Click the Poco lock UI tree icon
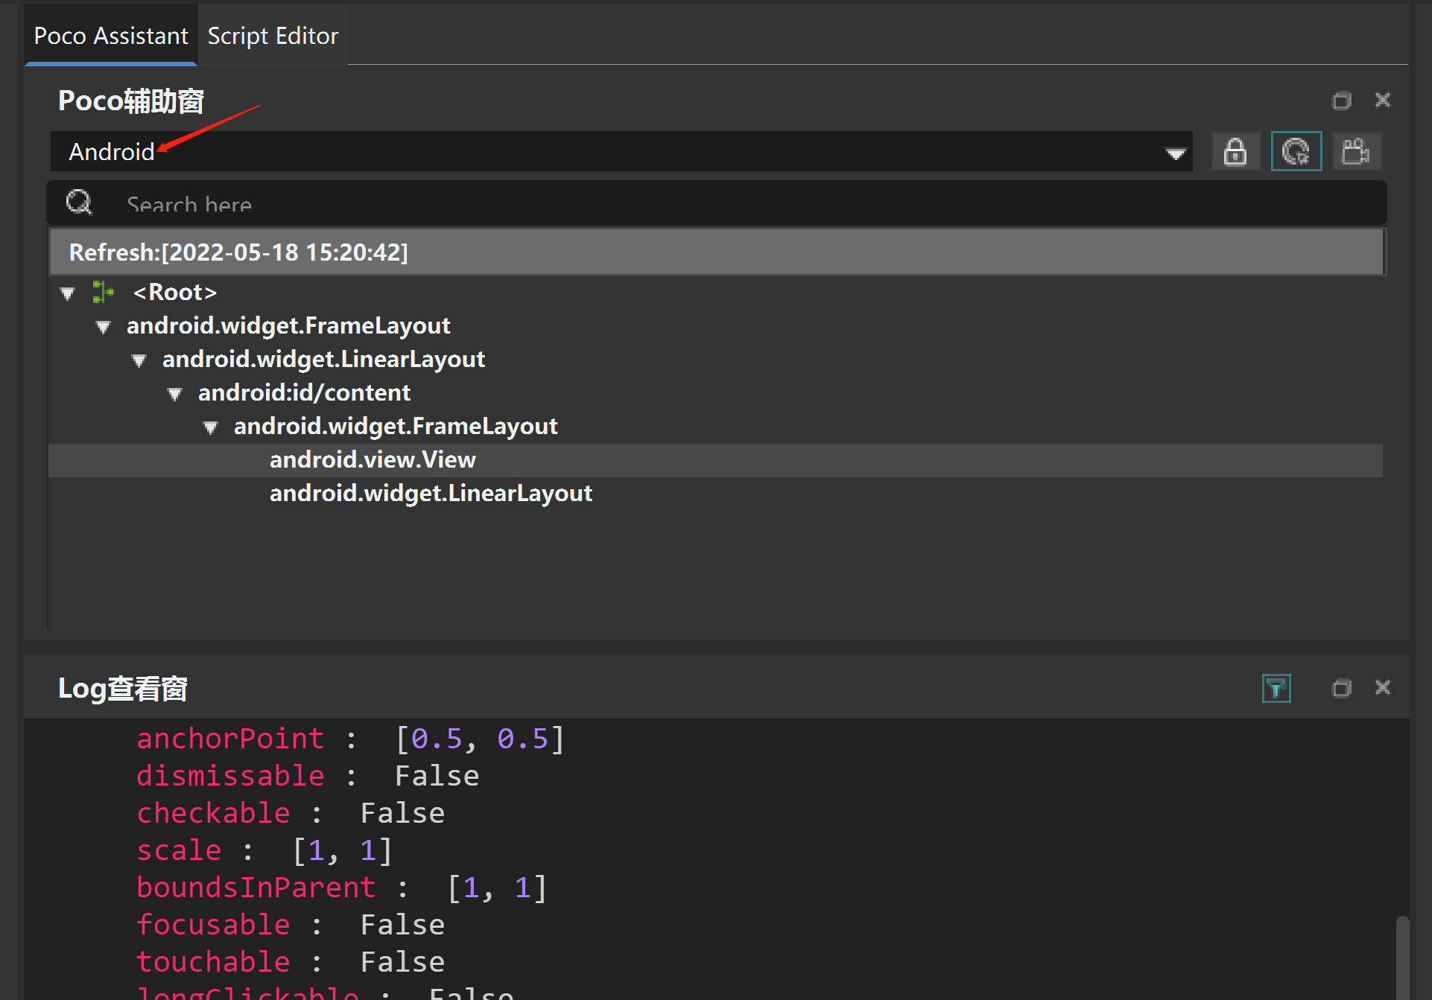The image size is (1432, 1000). 1235,152
